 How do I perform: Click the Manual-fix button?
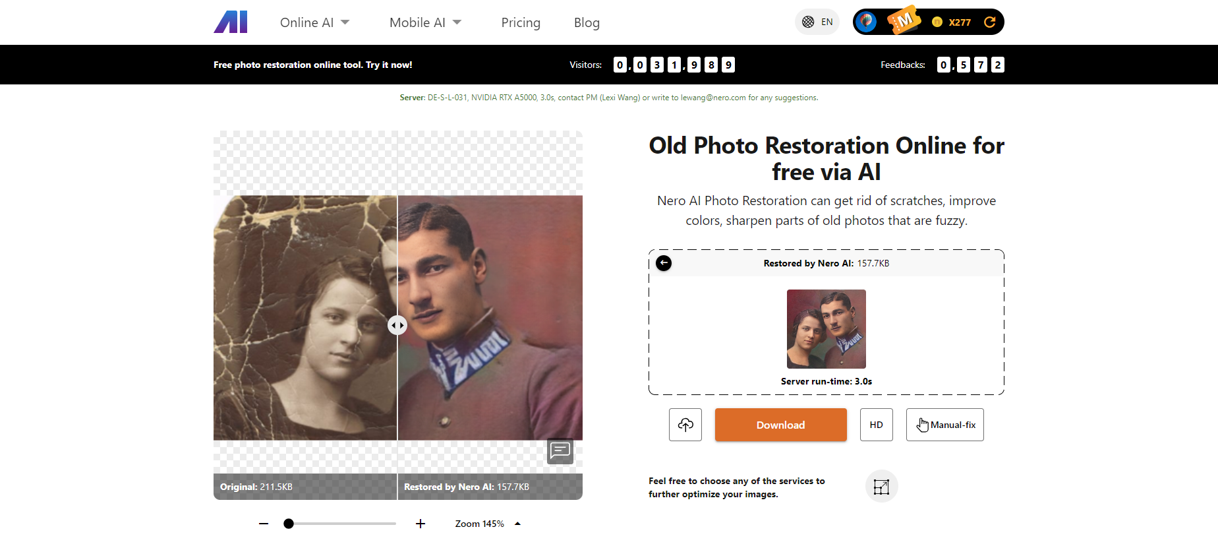(x=945, y=425)
